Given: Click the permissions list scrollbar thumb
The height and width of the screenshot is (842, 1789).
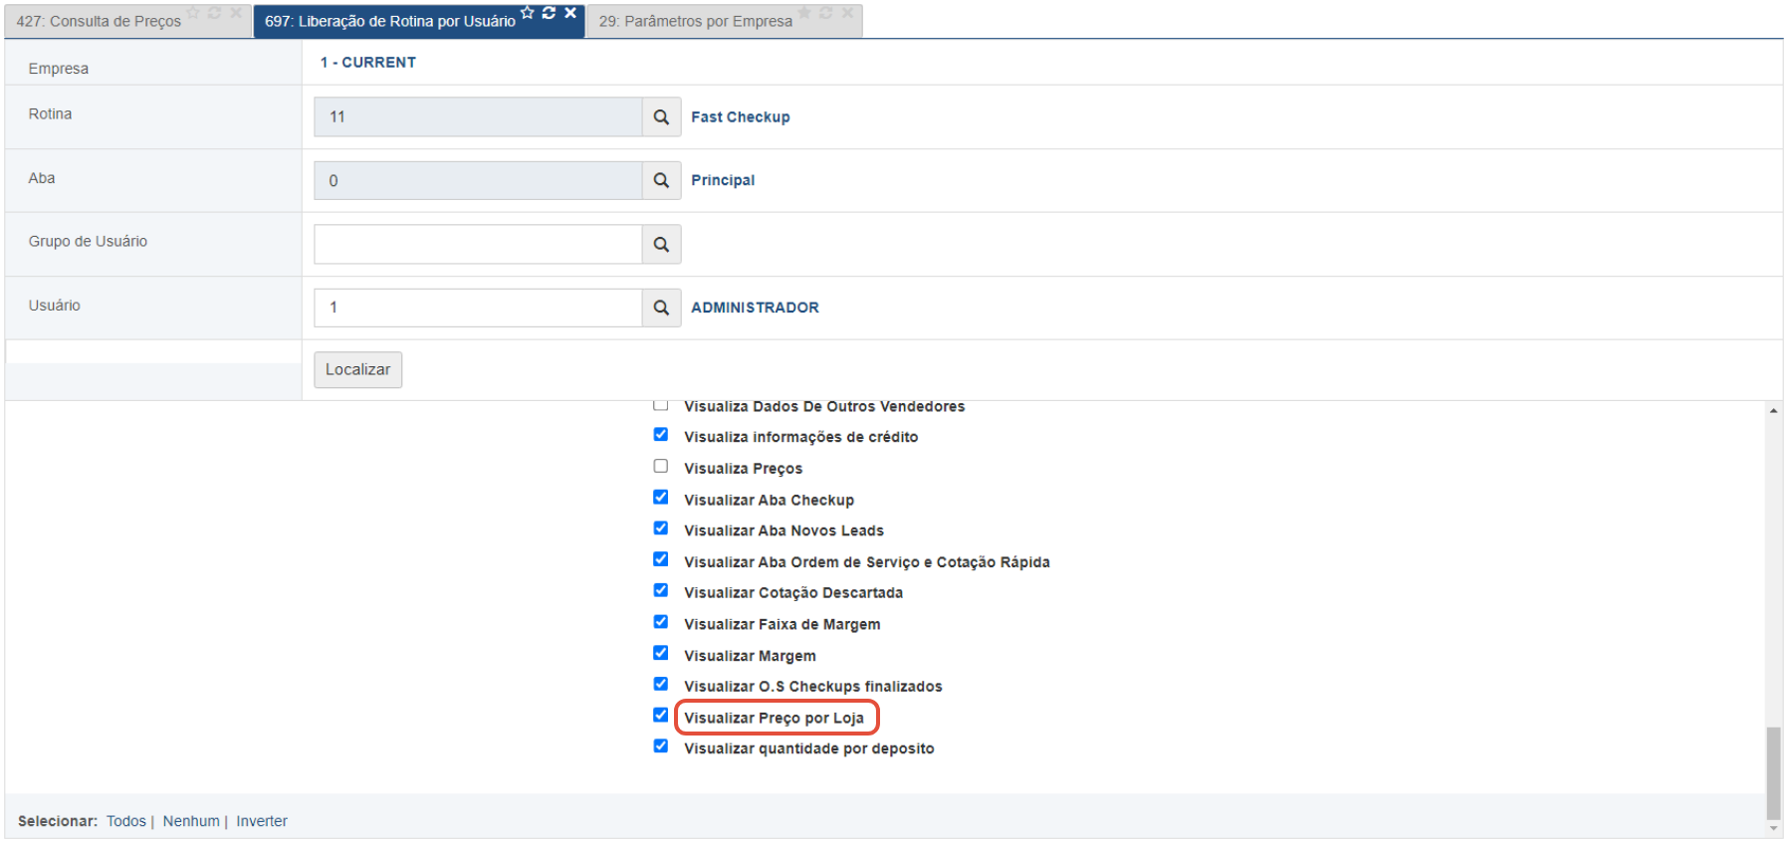Looking at the screenshot, I should click(1774, 773).
